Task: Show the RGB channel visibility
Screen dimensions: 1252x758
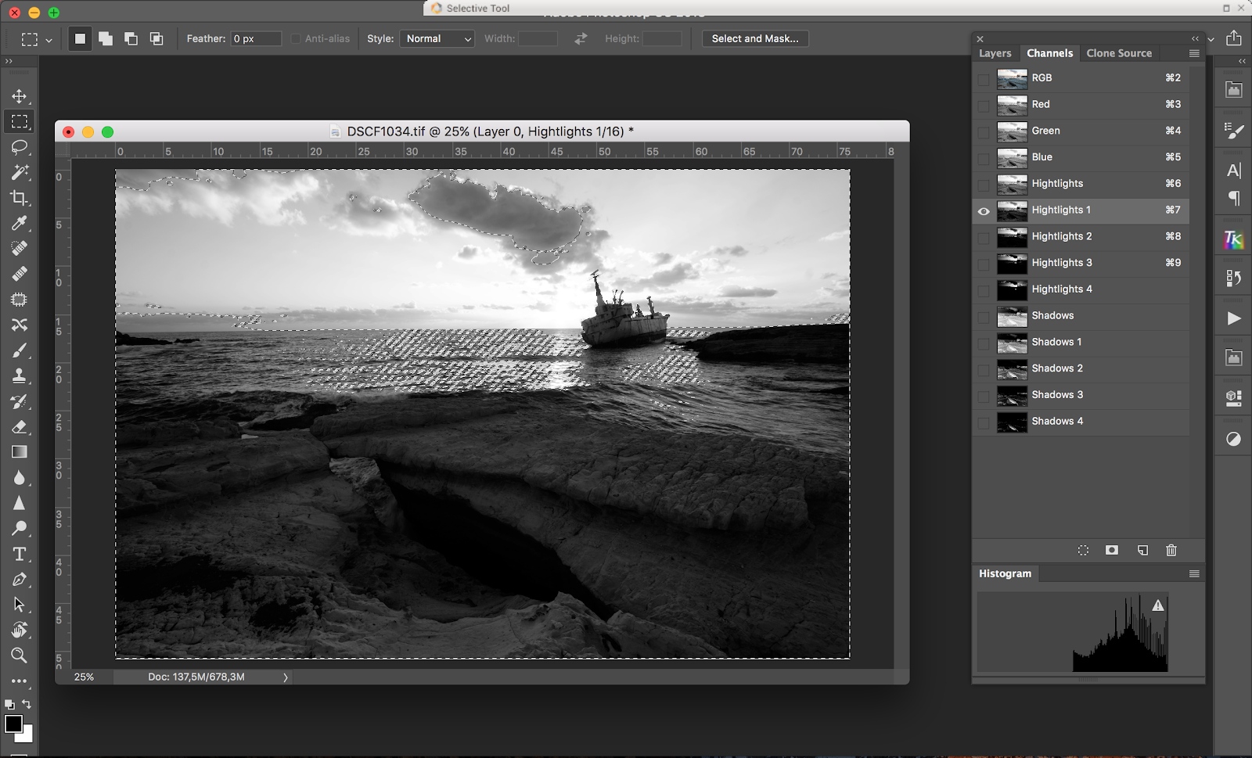Action: pos(984,79)
